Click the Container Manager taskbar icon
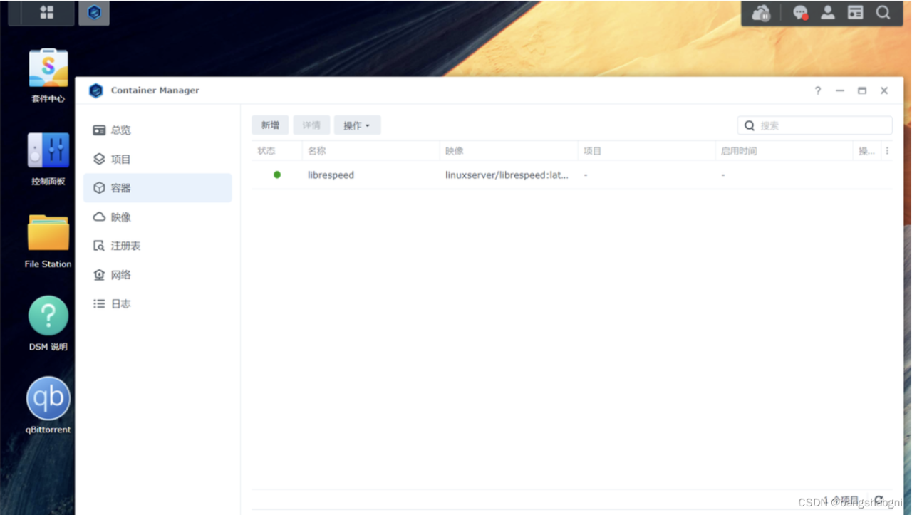912x515 pixels. click(94, 13)
